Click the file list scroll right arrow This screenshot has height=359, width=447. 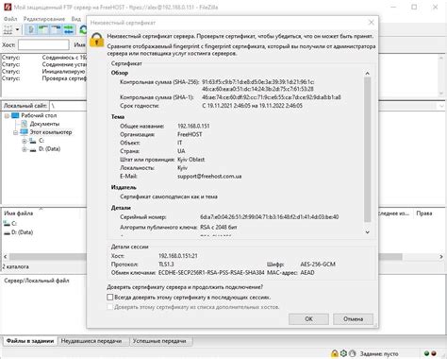[441, 257]
